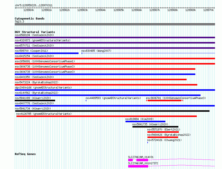Open nsv5473224 (ByrskaBishop2022) label
222x169 pixels.
(37, 82)
